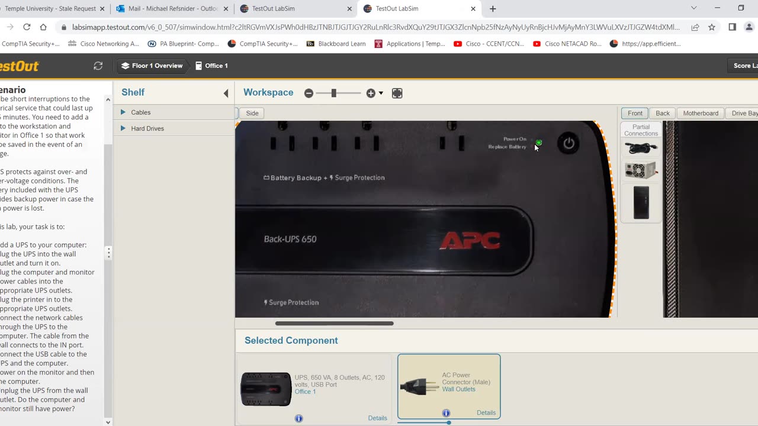Close the active TestOut LabSim tab
Screen dimensions: 758x426
point(473,9)
